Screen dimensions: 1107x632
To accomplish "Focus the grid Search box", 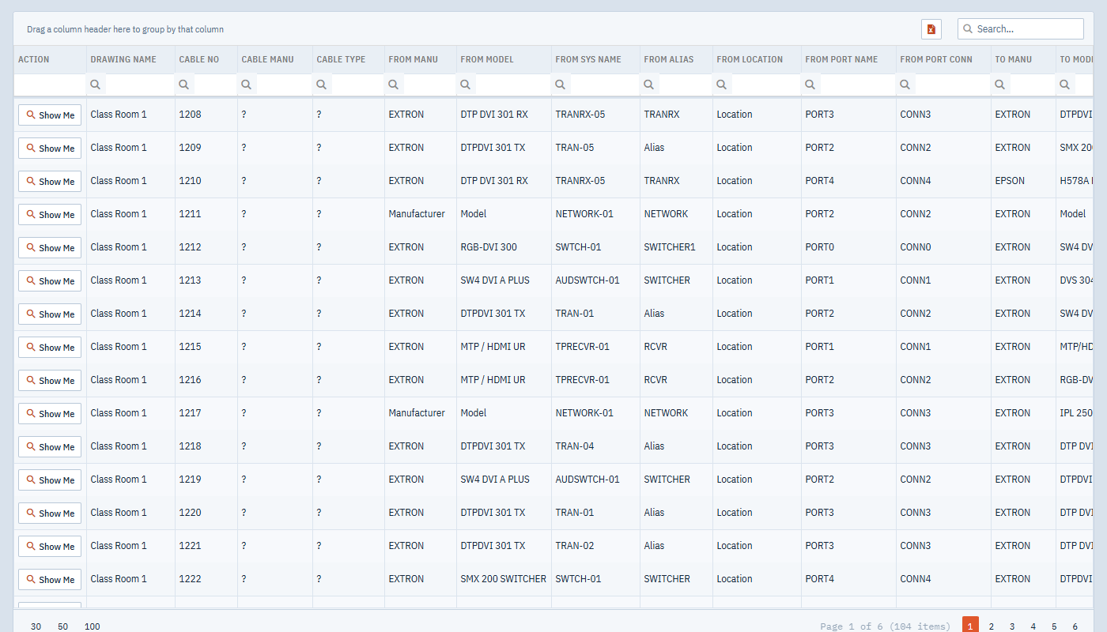I will point(1021,29).
